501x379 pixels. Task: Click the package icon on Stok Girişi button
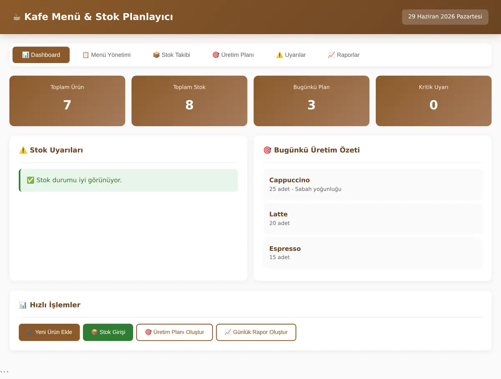94,332
